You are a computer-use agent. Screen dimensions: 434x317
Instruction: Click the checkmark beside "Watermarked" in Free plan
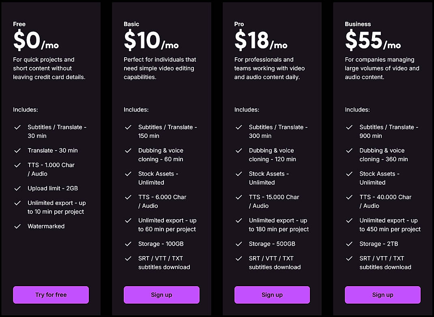[x=17, y=226]
